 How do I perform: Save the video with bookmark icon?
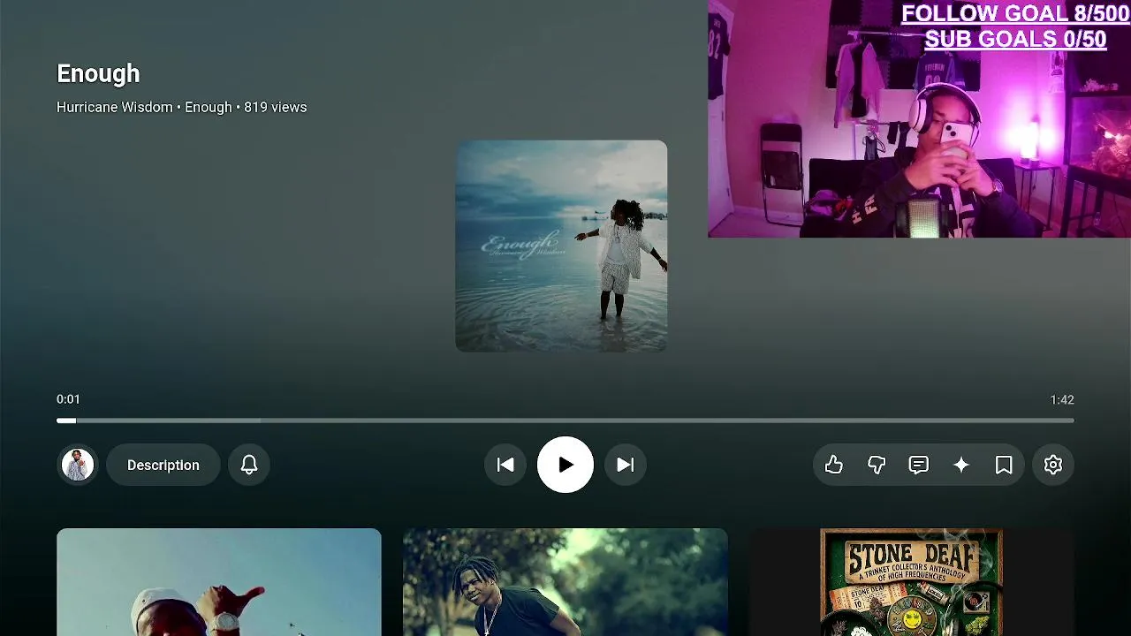pos(1004,465)
